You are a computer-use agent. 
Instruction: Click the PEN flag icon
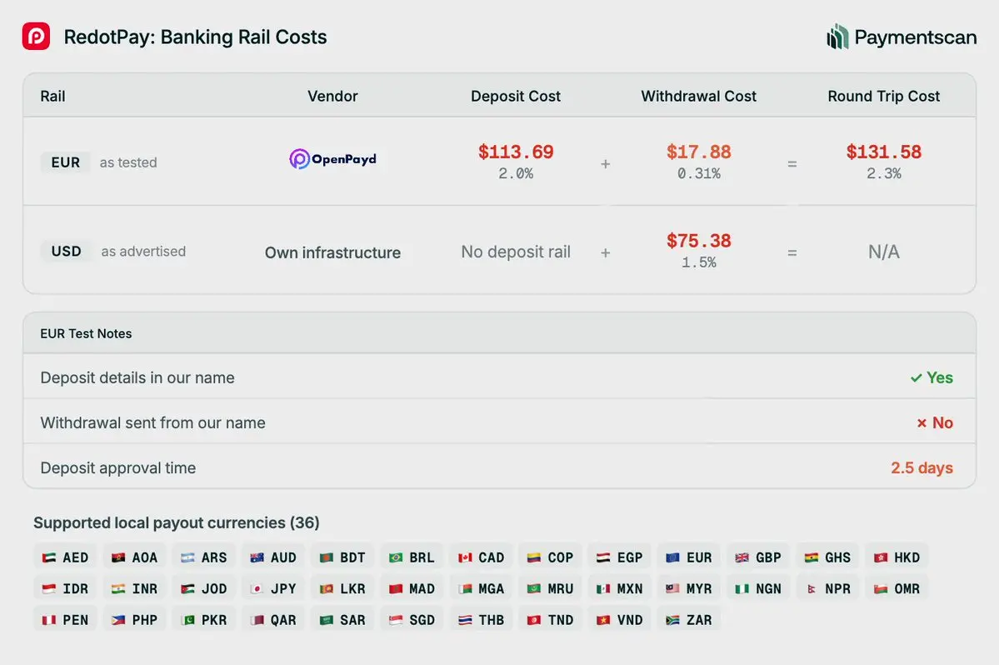(x=49, y=620)
